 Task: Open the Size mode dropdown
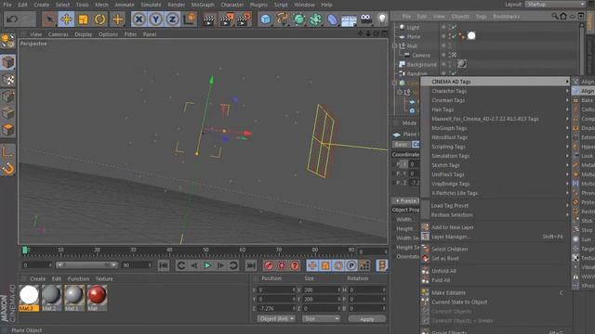321,319
